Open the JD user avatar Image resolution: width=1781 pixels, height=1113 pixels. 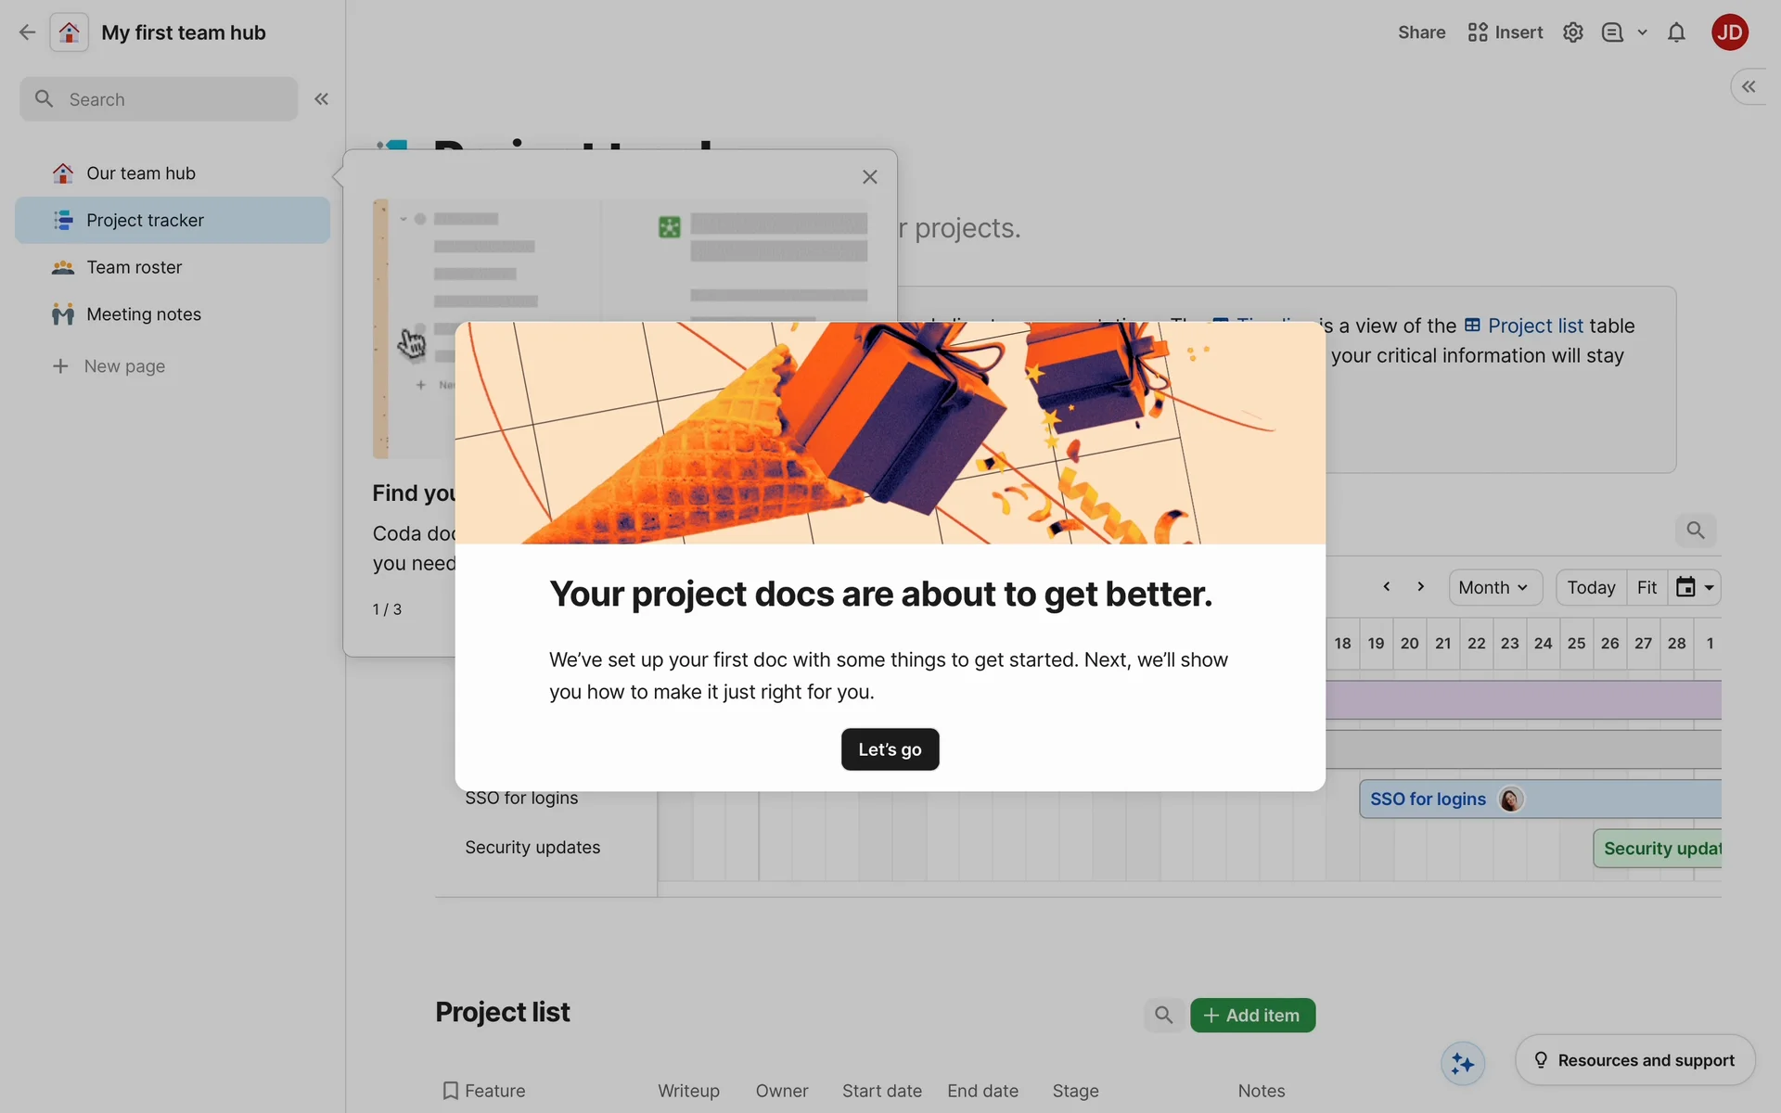tap(1729, 32)
